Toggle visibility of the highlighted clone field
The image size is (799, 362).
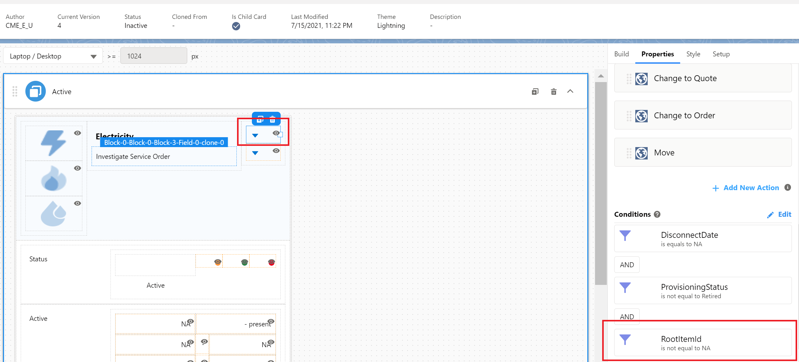tap(276, 133)
